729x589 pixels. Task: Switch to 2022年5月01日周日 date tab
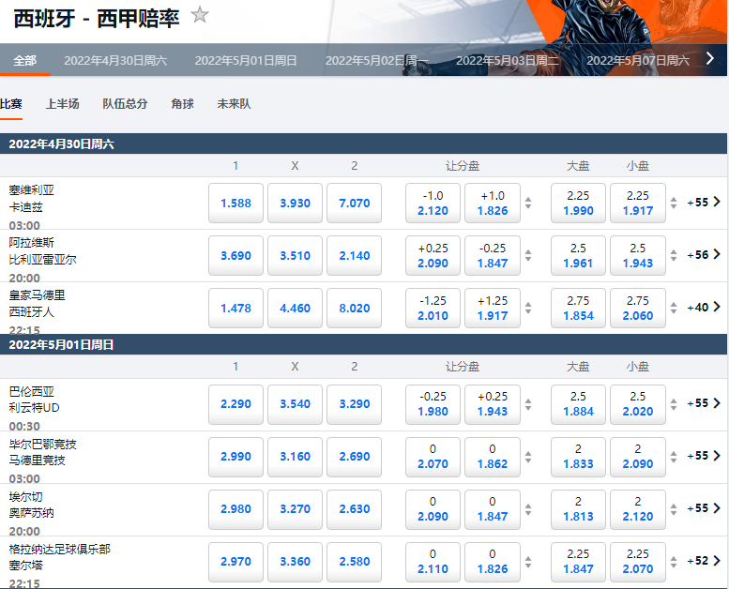pyautogui.click(x=246, y=60)
